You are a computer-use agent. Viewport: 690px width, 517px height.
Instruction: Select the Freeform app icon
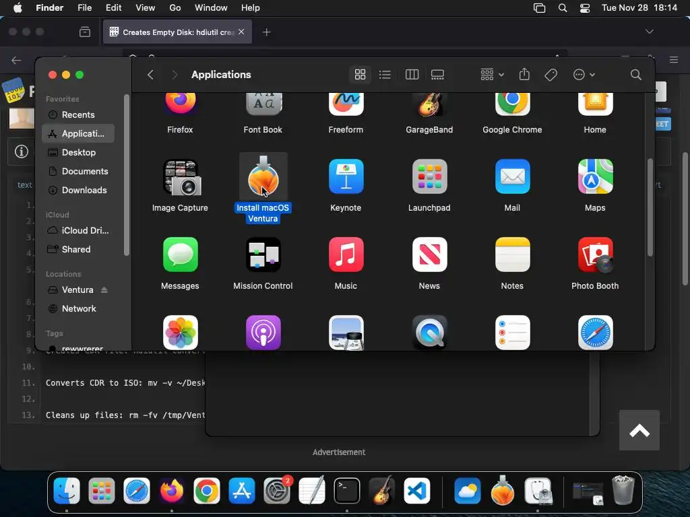click(346, 104)
